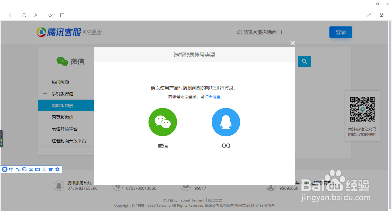This screenshot has height=211, width=392.
Task: Reload the page with refresh icon
Action: pos(24,15)
